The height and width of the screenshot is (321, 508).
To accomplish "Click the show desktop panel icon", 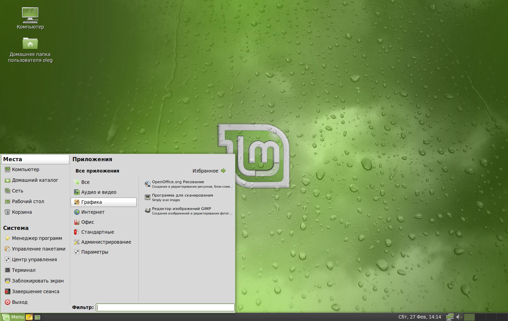I will (37, 317).
